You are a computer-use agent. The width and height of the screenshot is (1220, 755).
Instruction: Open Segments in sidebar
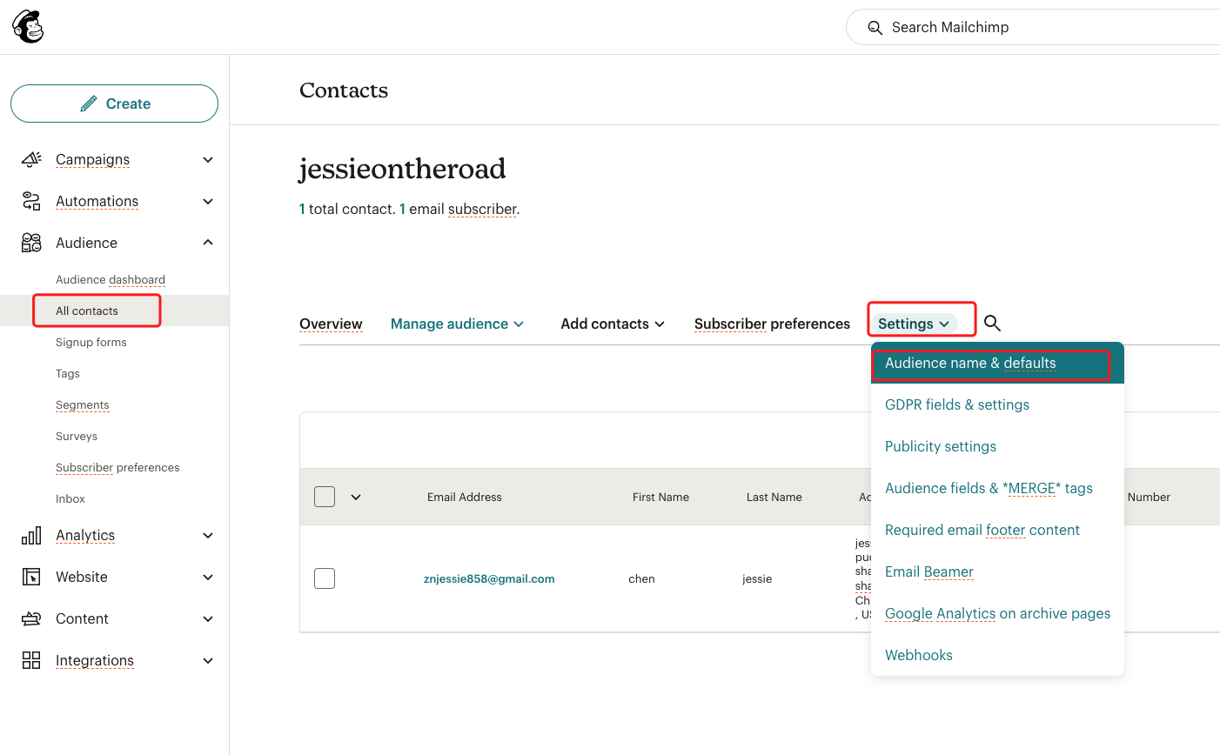pos(83,404)
